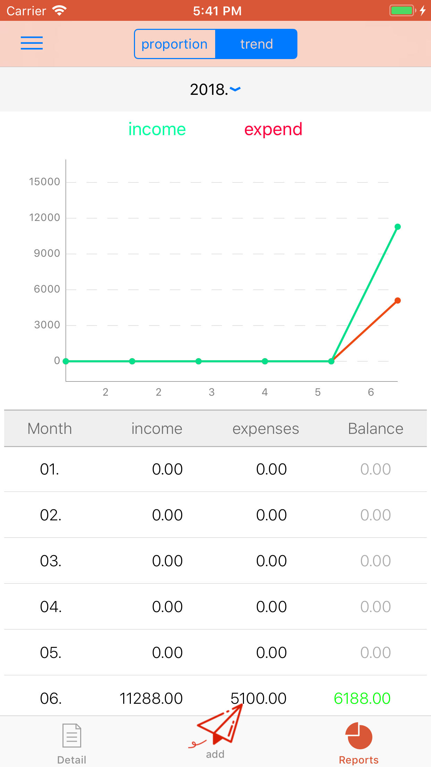This screenshot has height=767, width=431.
Task: Tap the Month column header
Action: pos(50,429)
